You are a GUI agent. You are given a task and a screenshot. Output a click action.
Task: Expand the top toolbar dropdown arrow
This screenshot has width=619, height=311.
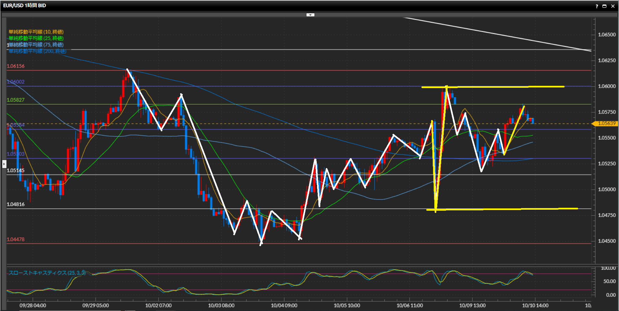(x=310, y=15)
